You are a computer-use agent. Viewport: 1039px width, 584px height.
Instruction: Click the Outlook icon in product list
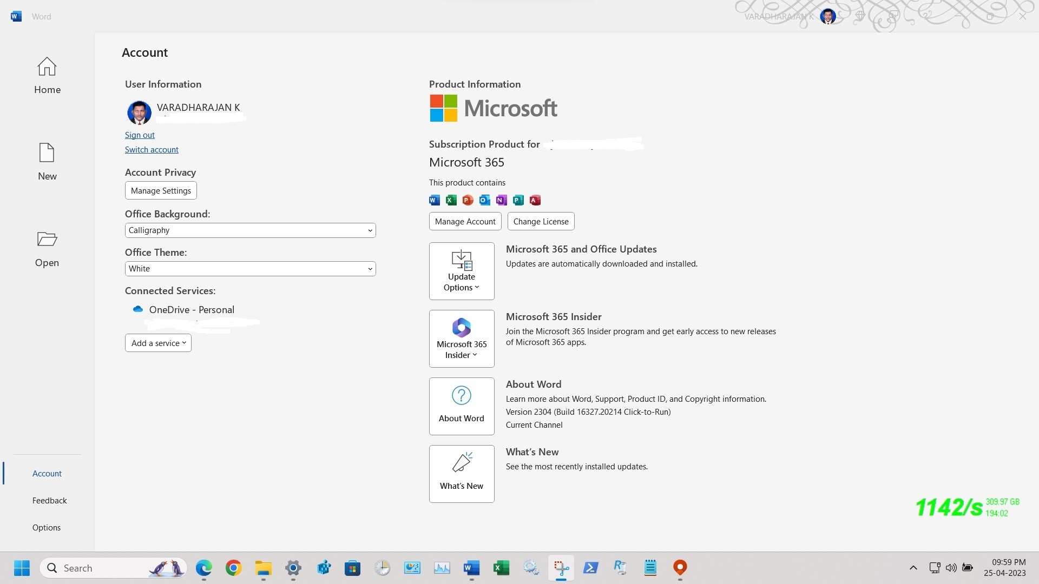point(484,201)
